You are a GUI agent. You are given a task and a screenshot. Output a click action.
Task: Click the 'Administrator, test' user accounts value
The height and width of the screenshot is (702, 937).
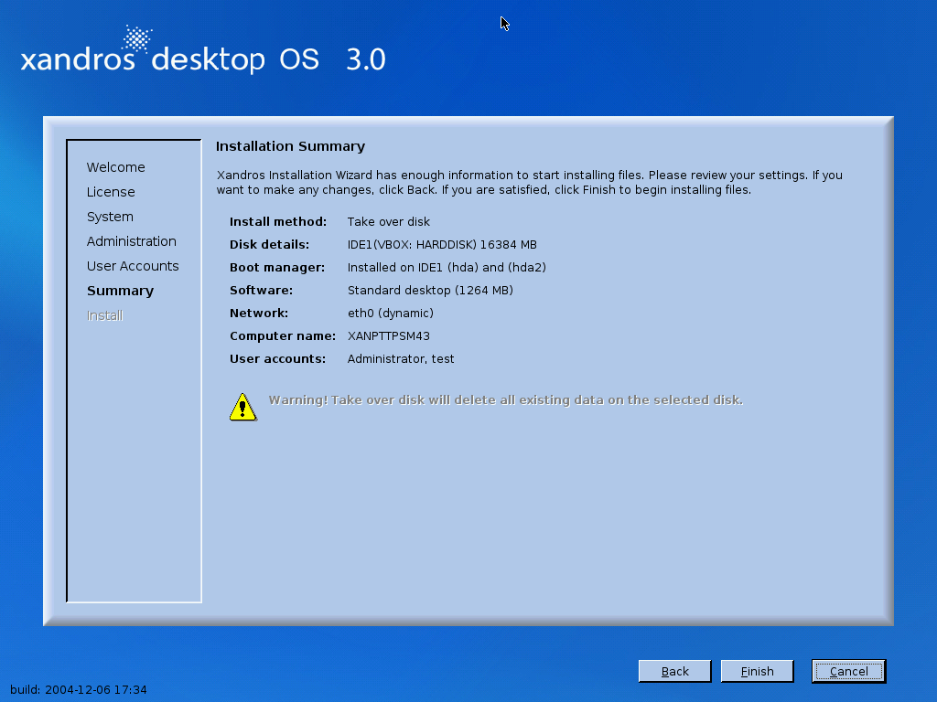(401, 358)
